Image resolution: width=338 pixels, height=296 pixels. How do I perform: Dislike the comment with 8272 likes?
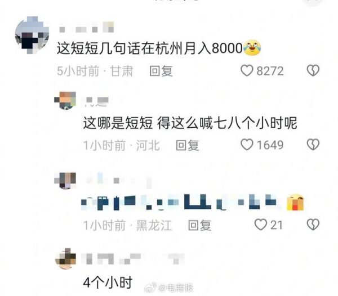click(313, 70)
